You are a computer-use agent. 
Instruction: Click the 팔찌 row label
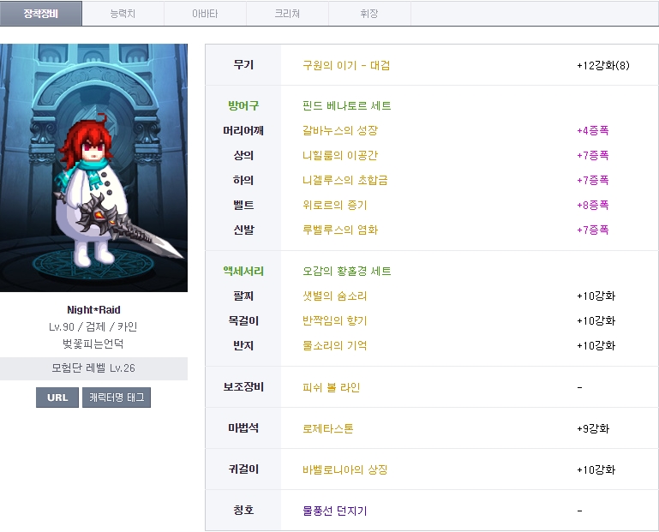[243, 296]
